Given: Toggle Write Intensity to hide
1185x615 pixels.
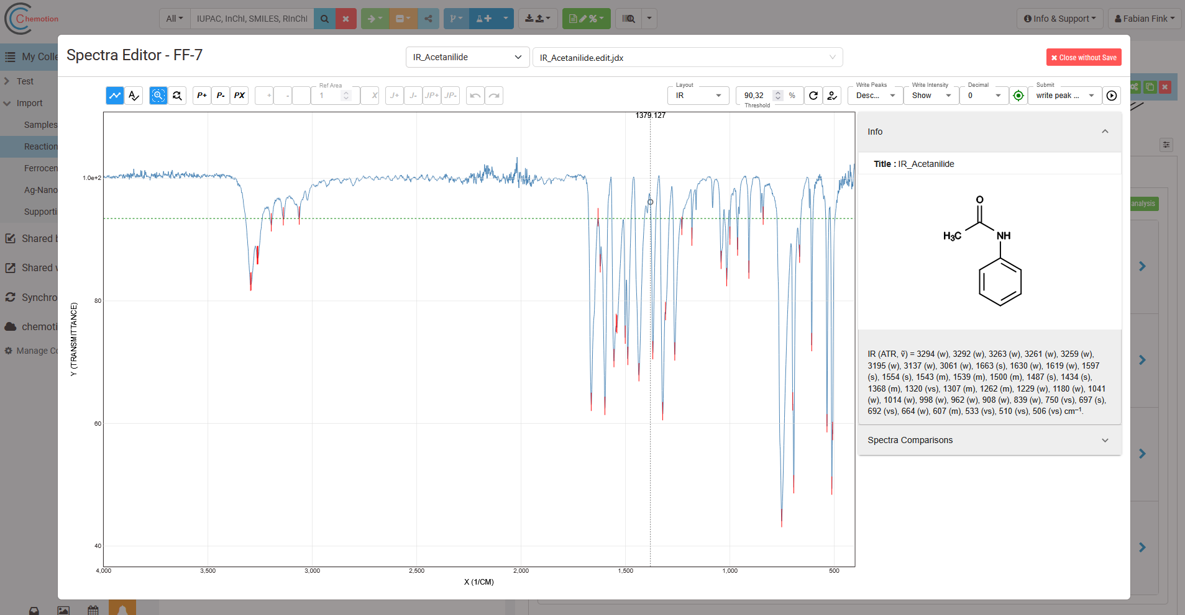Looking at the screenshot, I should coord(930,96).
